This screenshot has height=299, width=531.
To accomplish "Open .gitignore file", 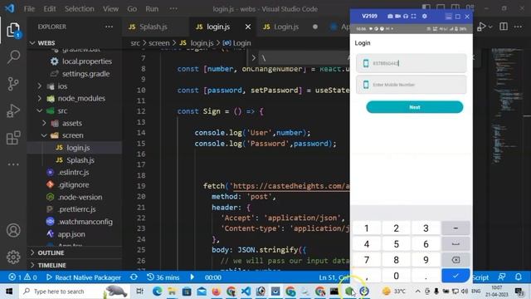I will (73, 184).
